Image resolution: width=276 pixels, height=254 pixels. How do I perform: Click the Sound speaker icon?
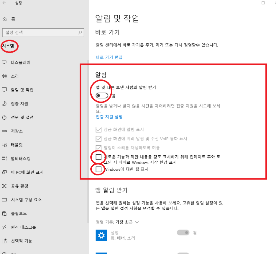pyautogui.click(x=4, y=76)
